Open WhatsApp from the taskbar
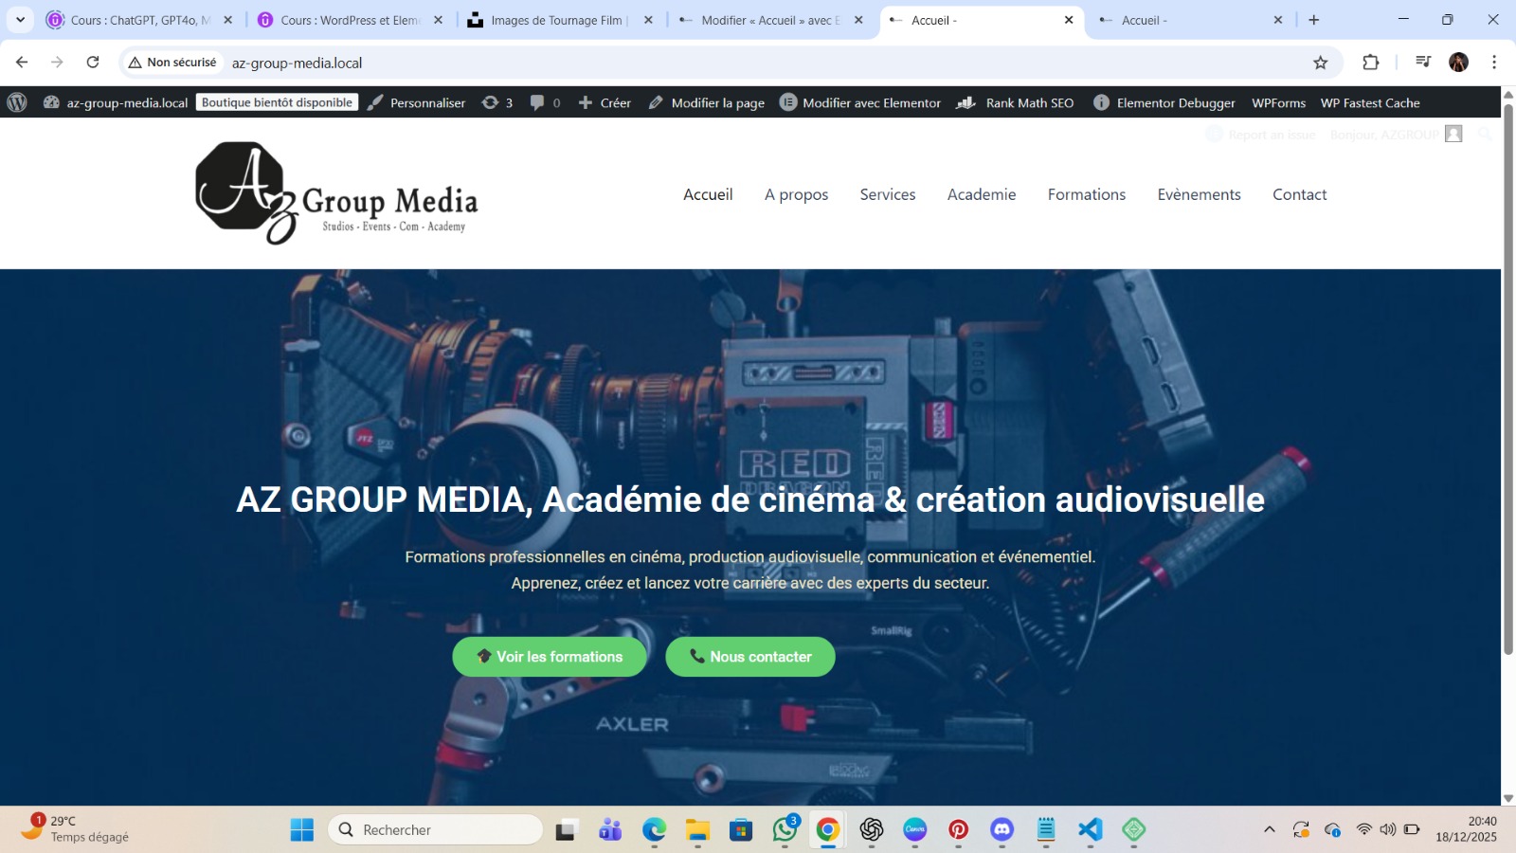Image resolution: width=1516 pixels, height=853 pixels. 785,830
